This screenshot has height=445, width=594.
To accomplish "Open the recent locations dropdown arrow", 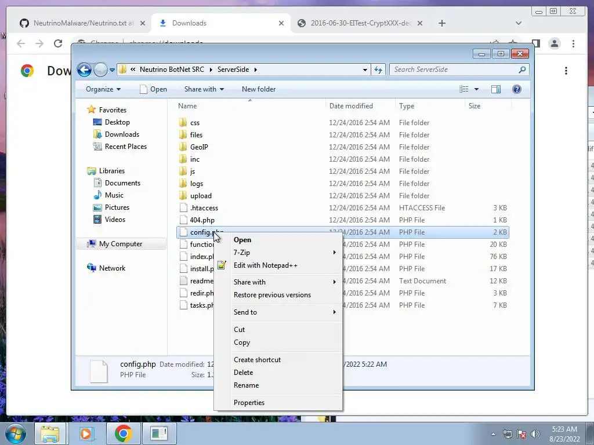I will coord(112,70).
